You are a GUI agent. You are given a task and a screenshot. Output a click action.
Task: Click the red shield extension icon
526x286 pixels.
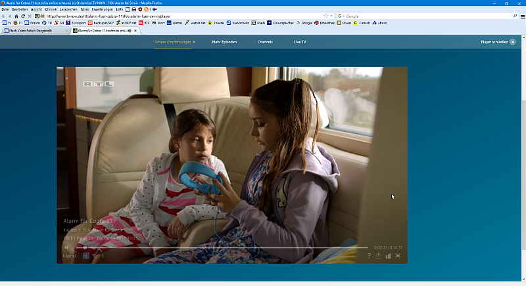140,9
